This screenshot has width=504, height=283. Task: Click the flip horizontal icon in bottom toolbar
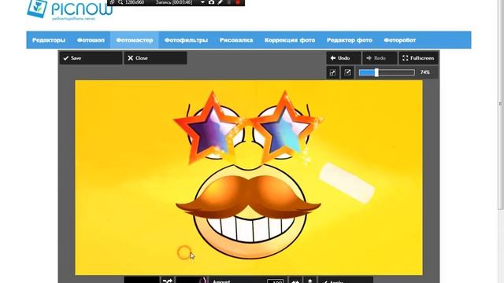(x=295, y=281)
